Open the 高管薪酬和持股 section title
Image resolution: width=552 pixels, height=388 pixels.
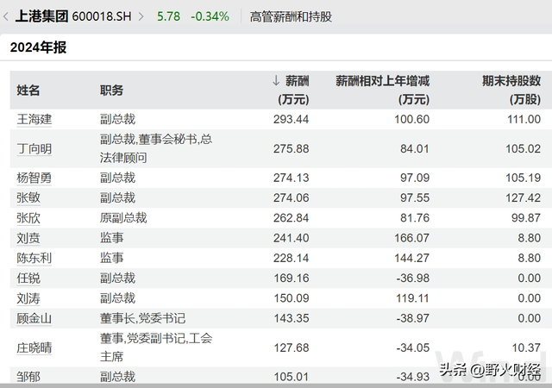(x=291, y=16)
